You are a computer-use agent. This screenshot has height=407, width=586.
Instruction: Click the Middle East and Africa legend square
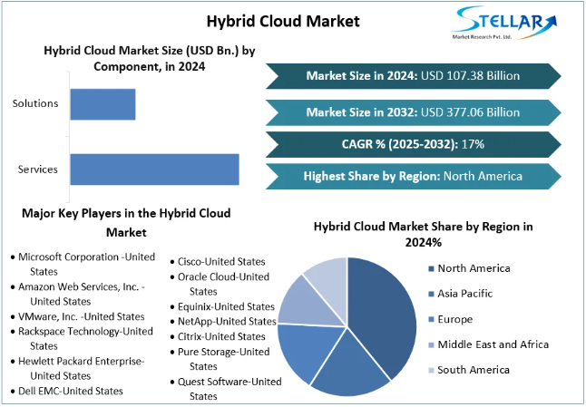pos(429,344)
